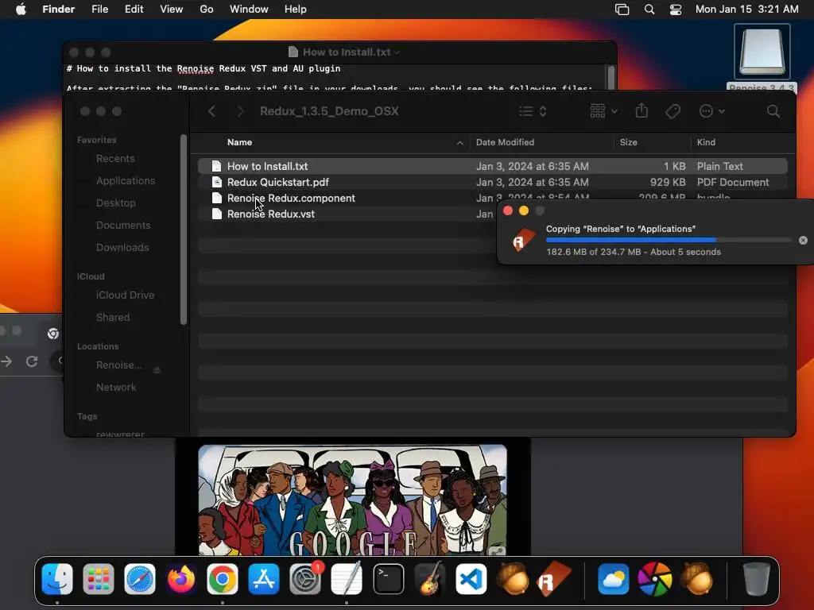814x610 pixels.
Task: Select the Renoise disk on desktop
Action: pyautogui.click(x=762, y=52)
